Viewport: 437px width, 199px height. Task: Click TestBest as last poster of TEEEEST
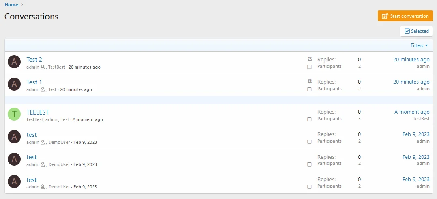pyautogui.click(x=421, y=119)
